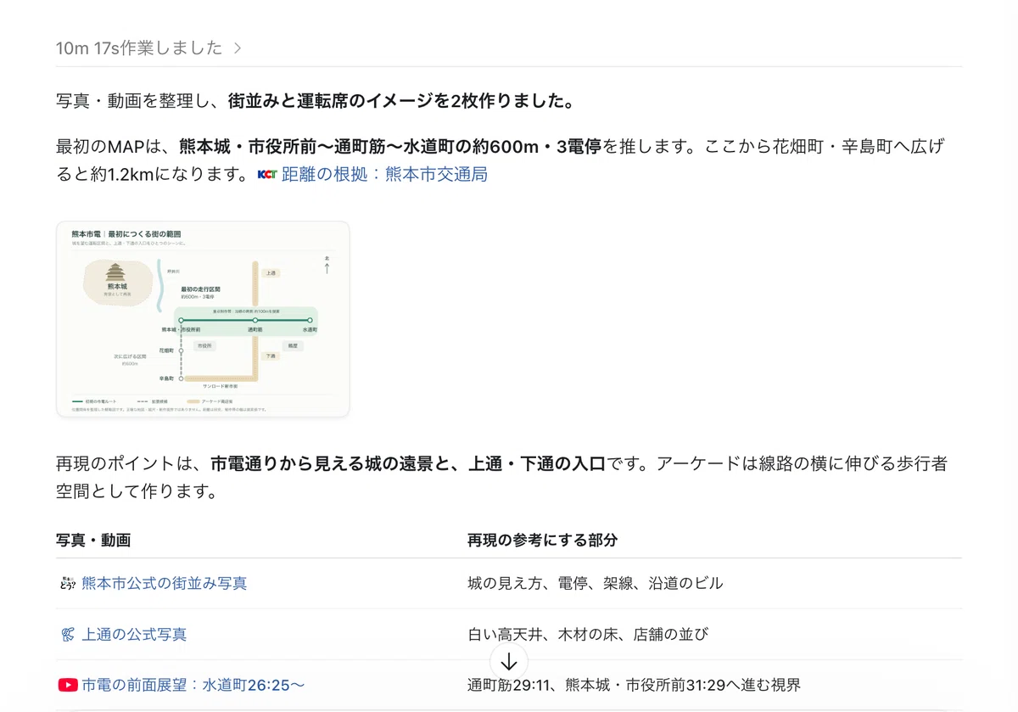
Task: Click the KCT logo icon before 距離の根拠
Action: coord(267,175)
